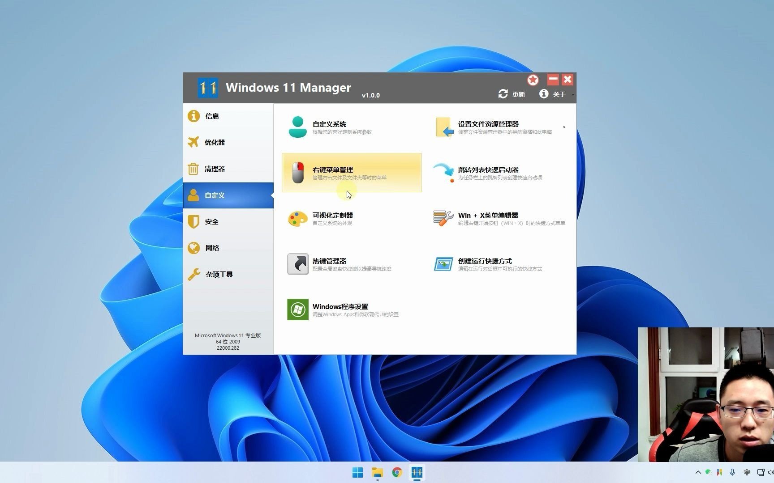Switch to the 信息 sidebar section
Image resolution: width=774 pixels, height=483 pixels.
228,116
